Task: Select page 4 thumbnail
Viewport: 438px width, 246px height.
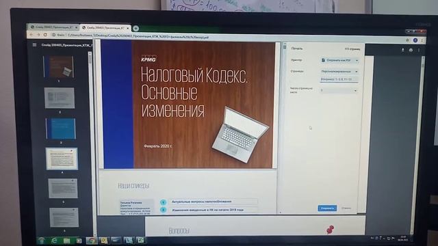Action: (62, 159)
